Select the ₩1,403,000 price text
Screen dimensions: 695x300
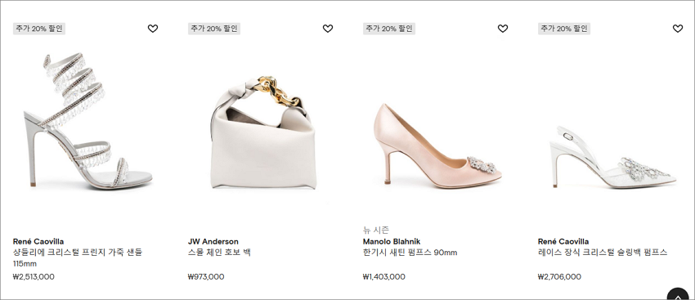pos(383,277)
